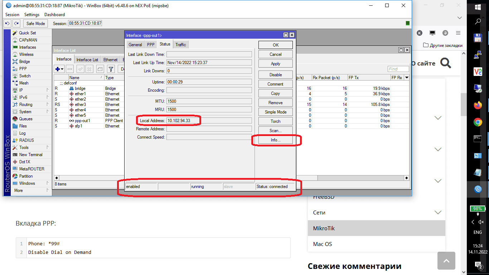This screenshot has width=489, height=275.
Task: Open the Session menu
Action: point(12,15)
